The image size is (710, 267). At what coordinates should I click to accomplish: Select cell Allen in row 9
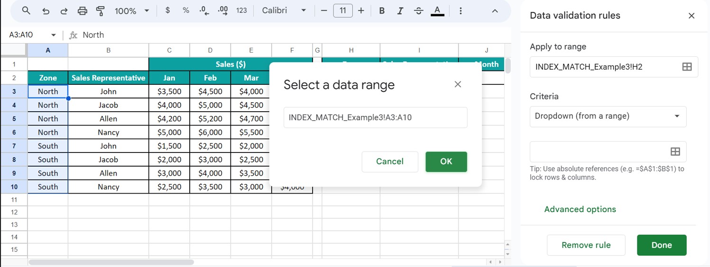point(108,173)
